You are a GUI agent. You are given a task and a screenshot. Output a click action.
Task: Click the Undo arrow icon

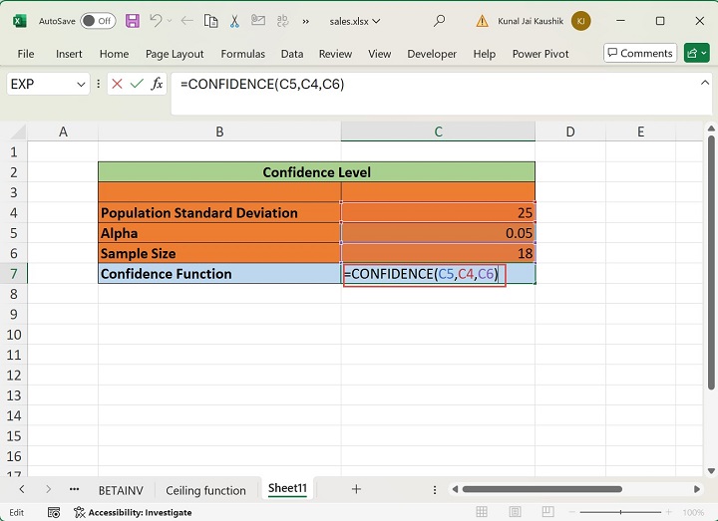(157, 21)
